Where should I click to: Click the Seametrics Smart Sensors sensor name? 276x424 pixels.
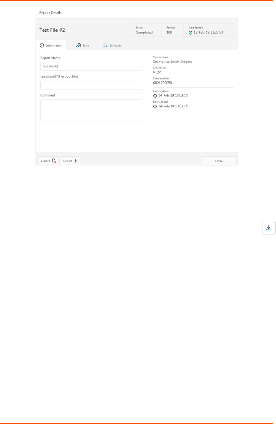[x=172, y=61]
